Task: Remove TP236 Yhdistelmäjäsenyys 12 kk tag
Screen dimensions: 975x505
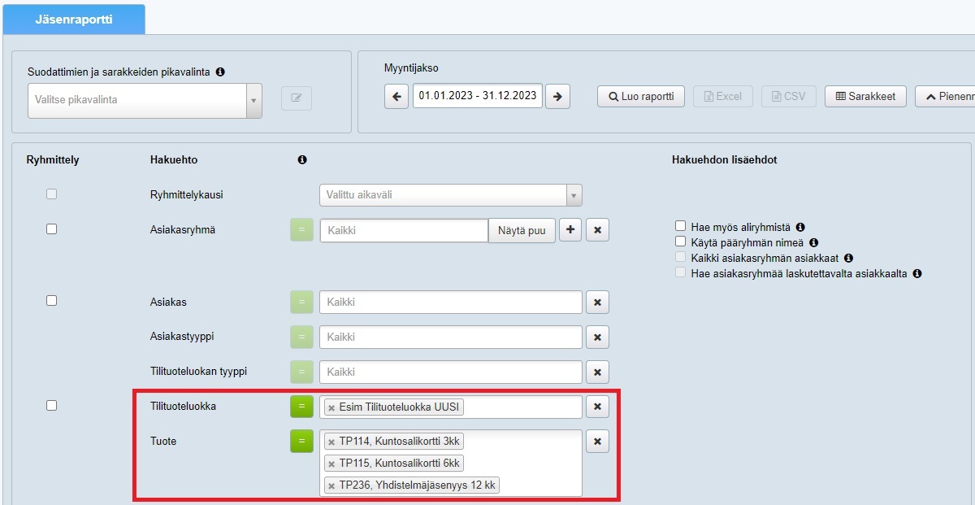Action: coord(331,485)
